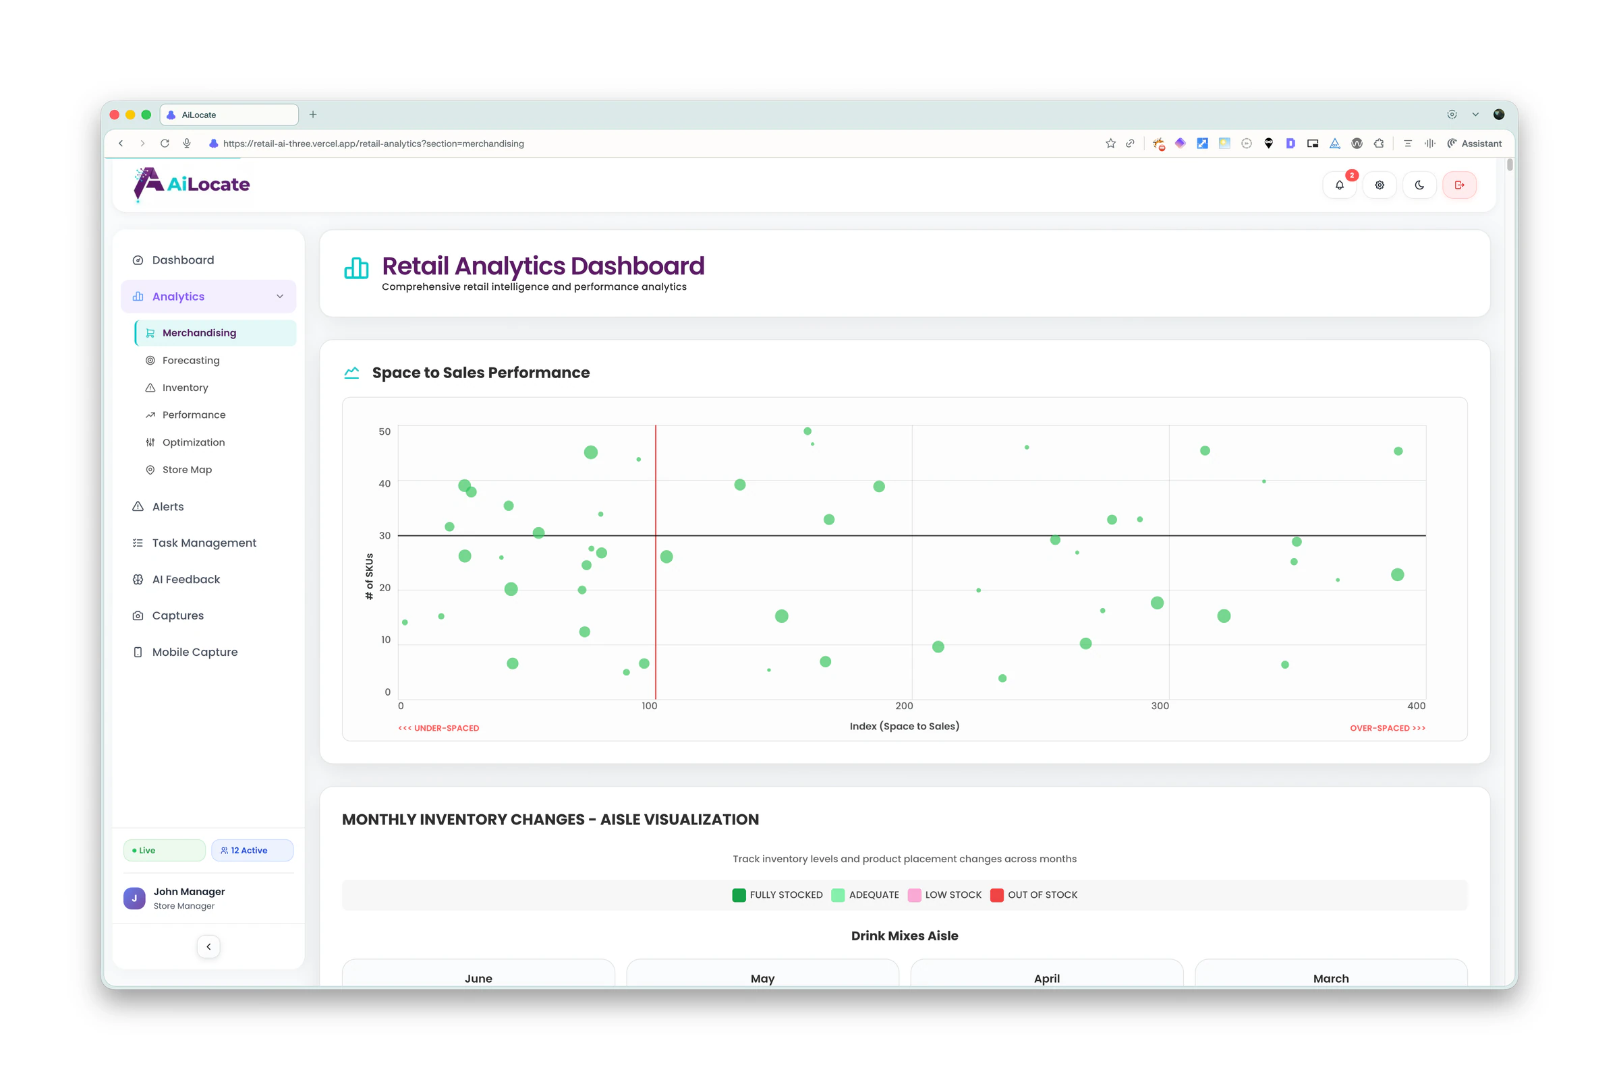Click the Alerts triangle icon
This screenshot has height=1090, width=1619.
(x=138, y=506)
